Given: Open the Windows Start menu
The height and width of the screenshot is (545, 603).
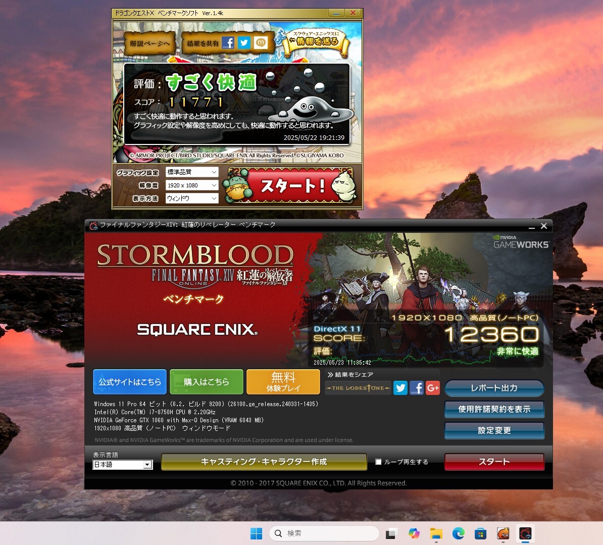Looking at the screenshot, I should pos(256,533).
